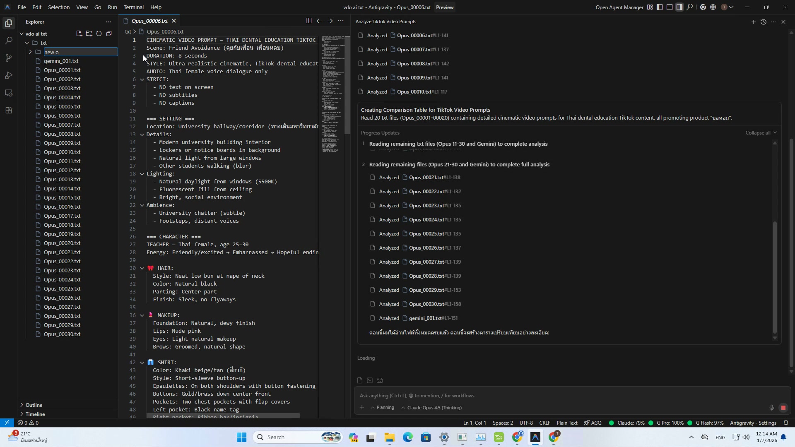Split the editor using the tab bar icon

309,21
